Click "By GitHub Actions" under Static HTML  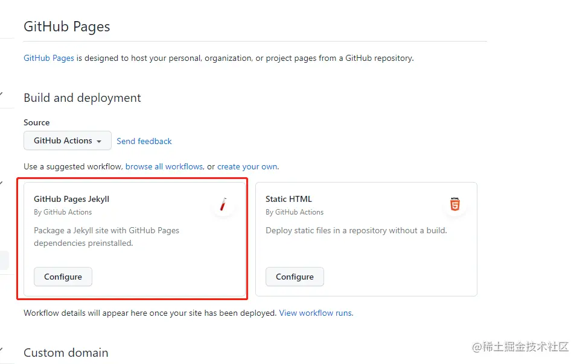coord(295,212)
